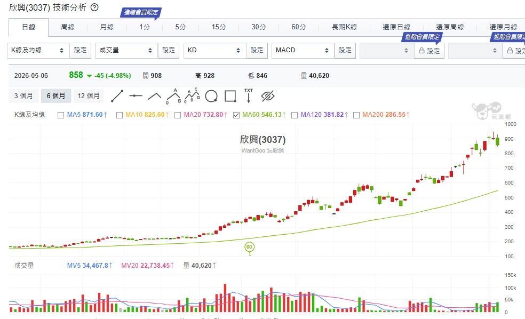Click 設定 next to K線及均線
The width and height of the screenshot is (525, 319).
81,51
